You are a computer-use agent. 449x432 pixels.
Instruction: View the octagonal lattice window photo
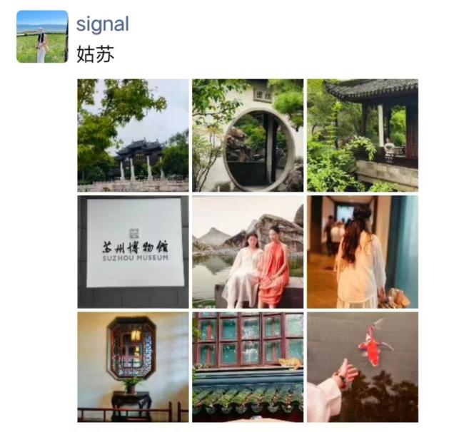(x=133, y=367)
